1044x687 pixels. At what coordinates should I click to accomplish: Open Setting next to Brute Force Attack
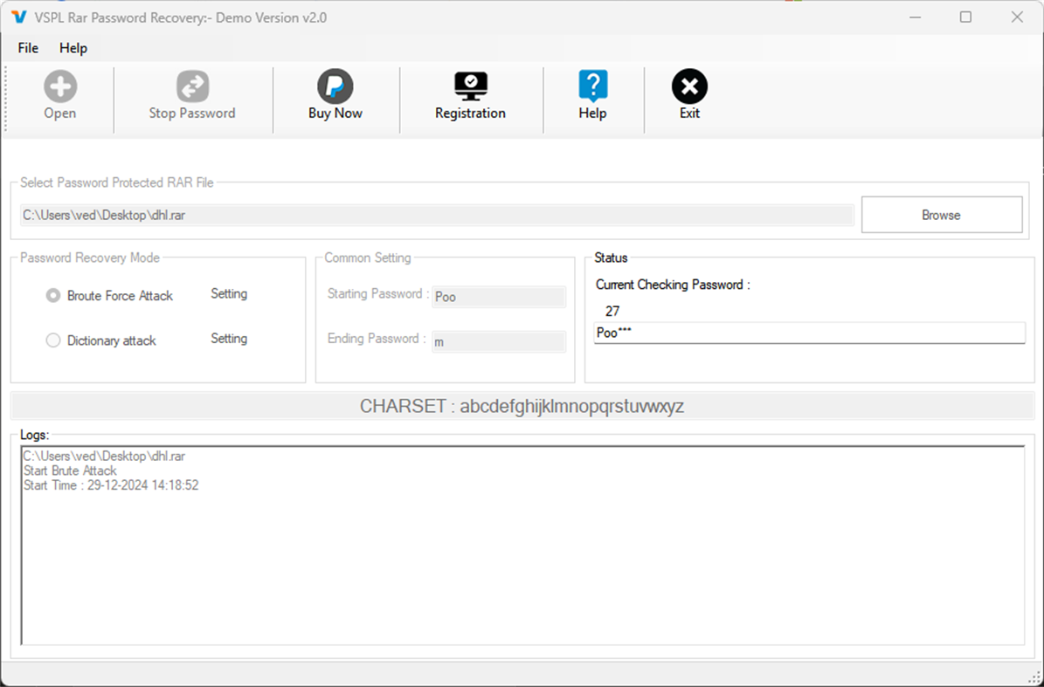coord(228,294)
